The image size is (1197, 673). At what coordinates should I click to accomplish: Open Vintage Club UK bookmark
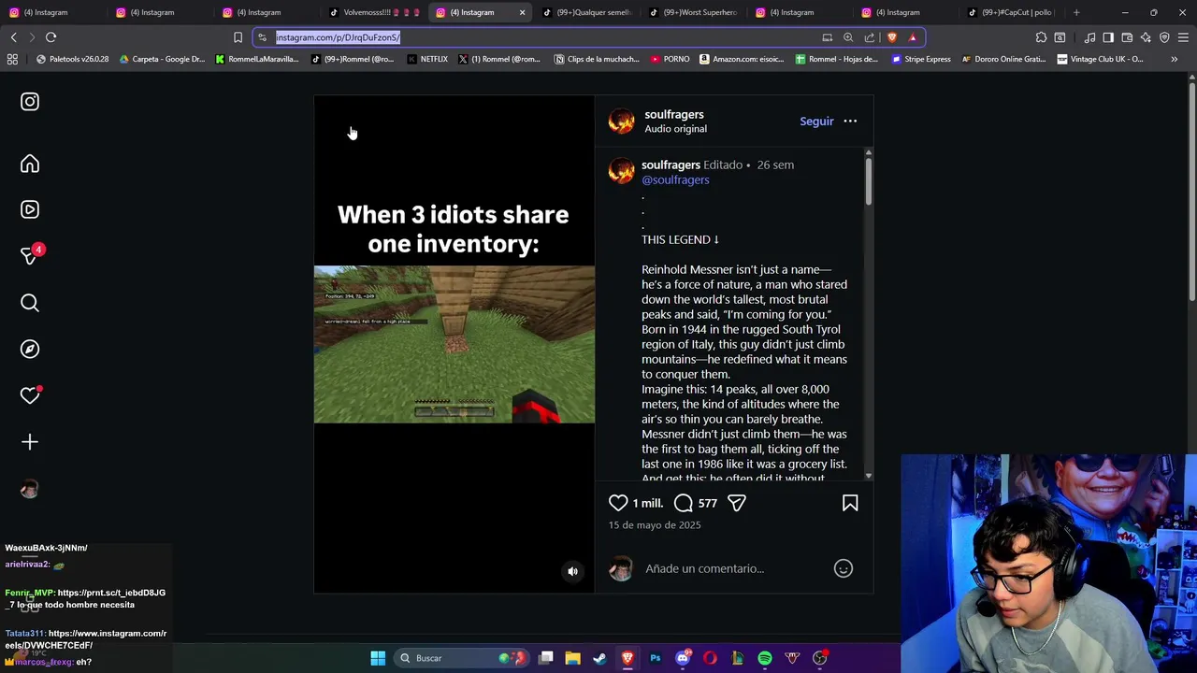click(1100, 59)
